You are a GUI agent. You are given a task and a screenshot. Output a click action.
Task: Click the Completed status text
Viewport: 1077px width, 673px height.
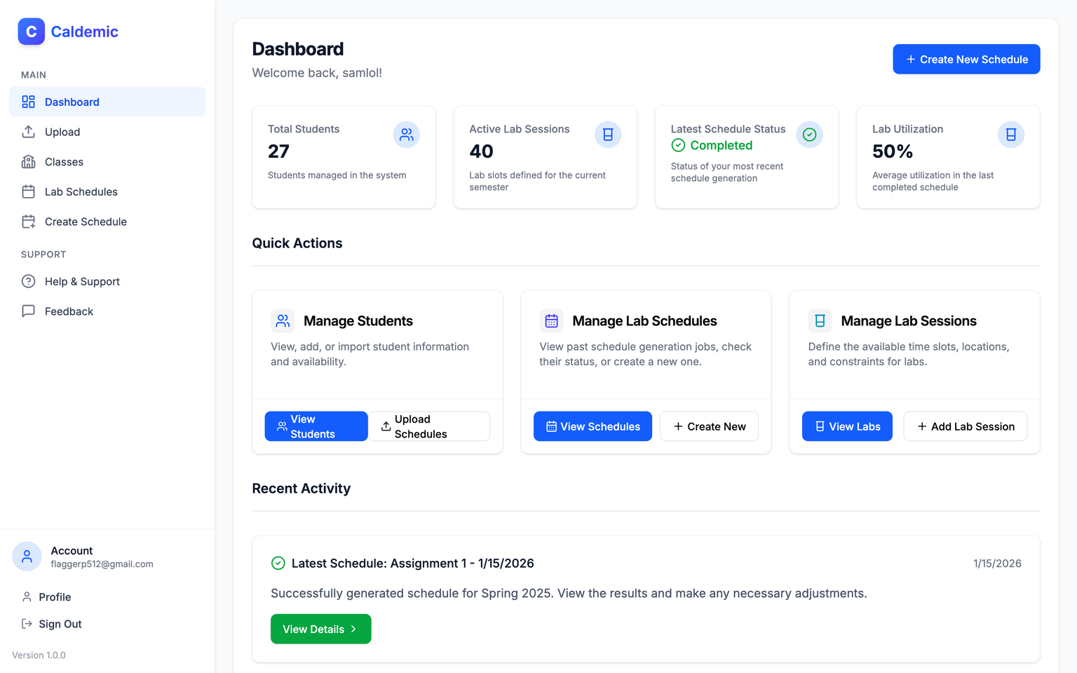pos(722,145)
